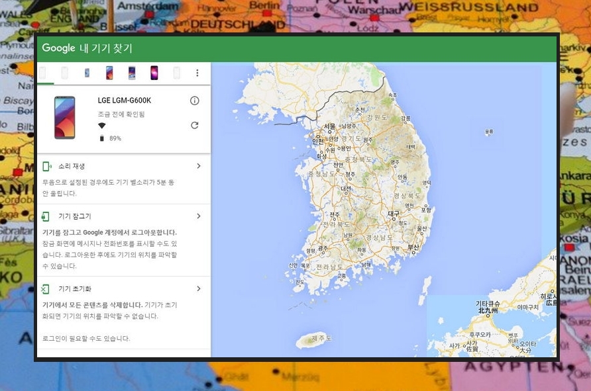
Task: Click 강릉 on the map
Action: coord(405,118)
